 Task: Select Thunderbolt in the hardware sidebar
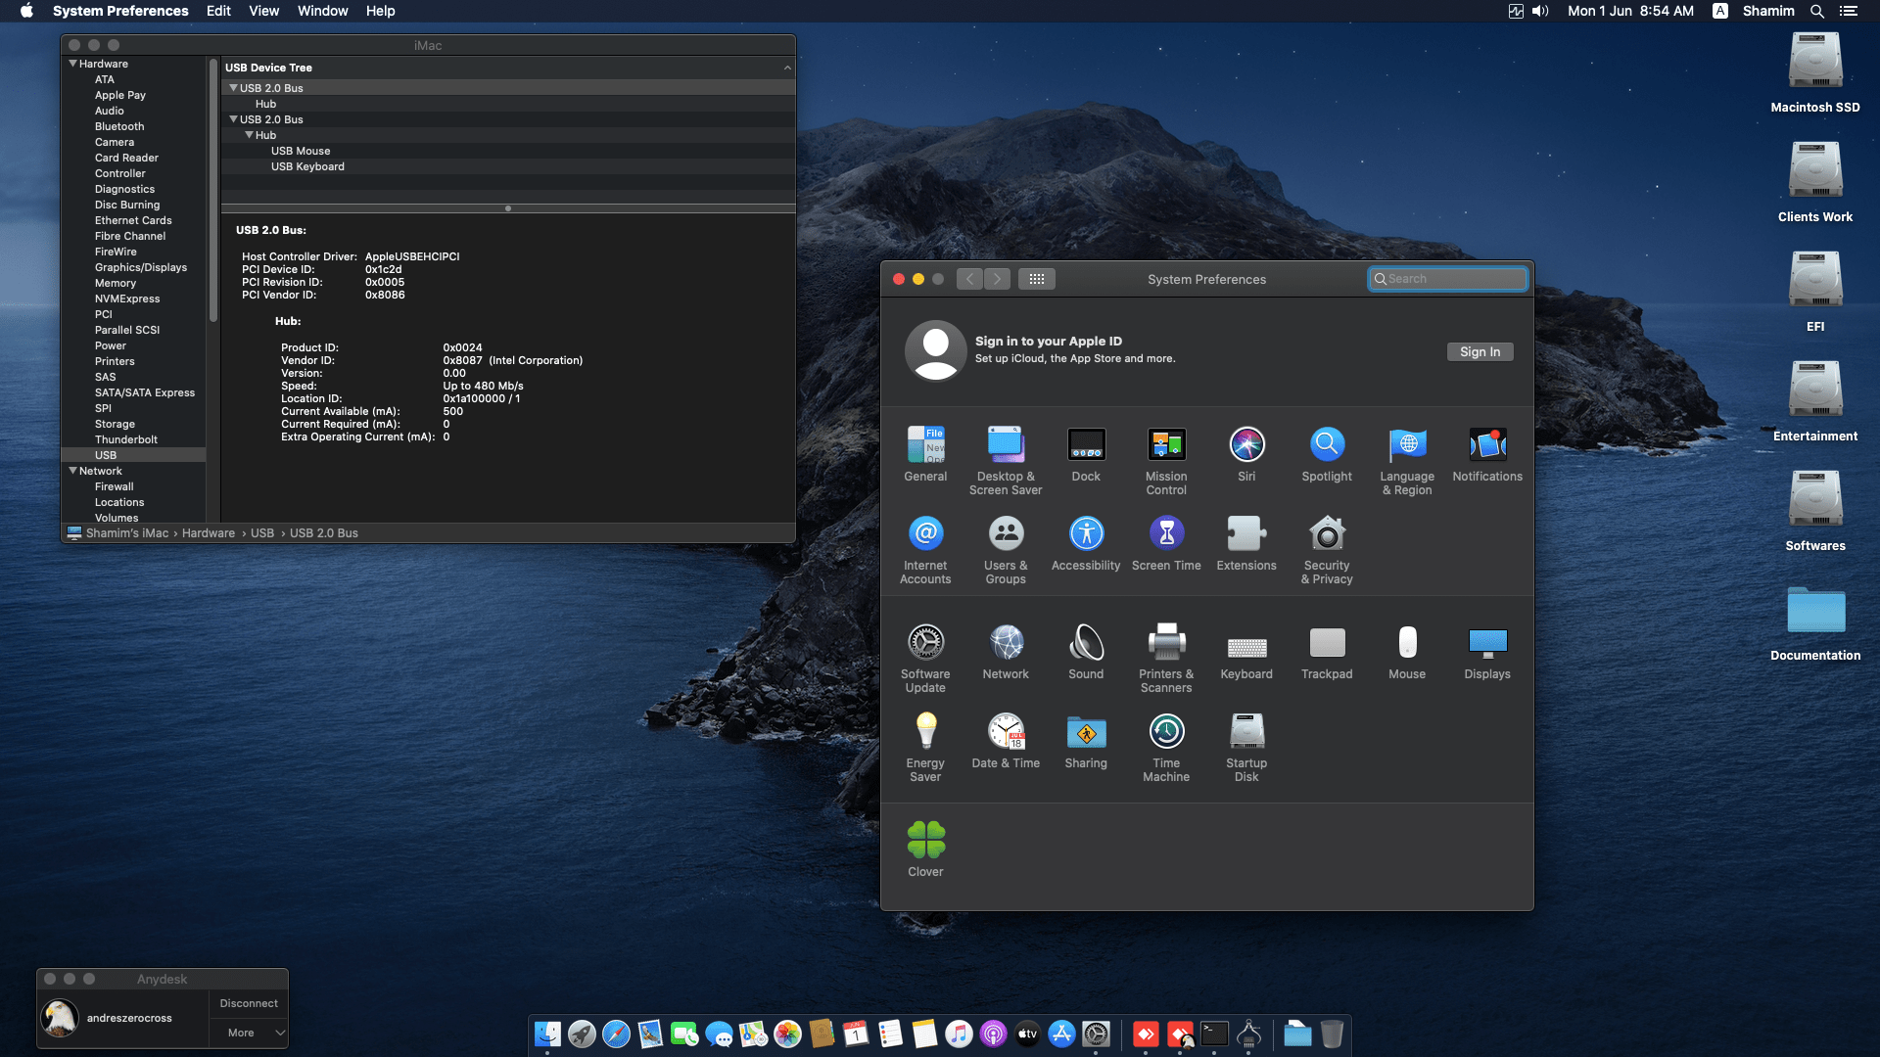pos(126,439)
